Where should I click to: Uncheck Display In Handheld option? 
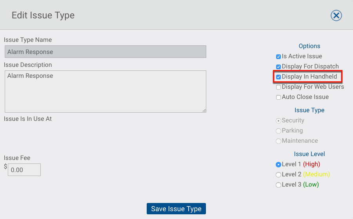tap(278, 77)
